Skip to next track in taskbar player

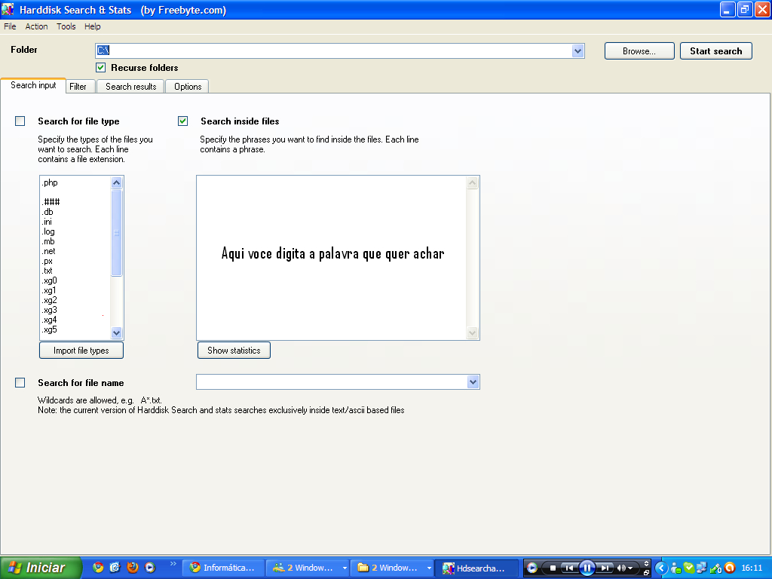pyautogui.click(x=605, y=568)
